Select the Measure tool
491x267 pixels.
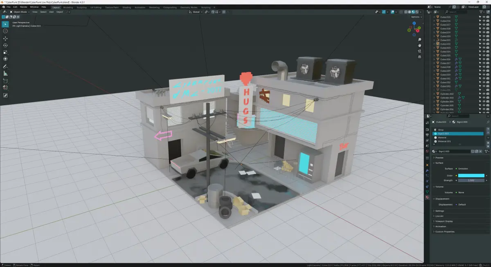tap(5, 73)
